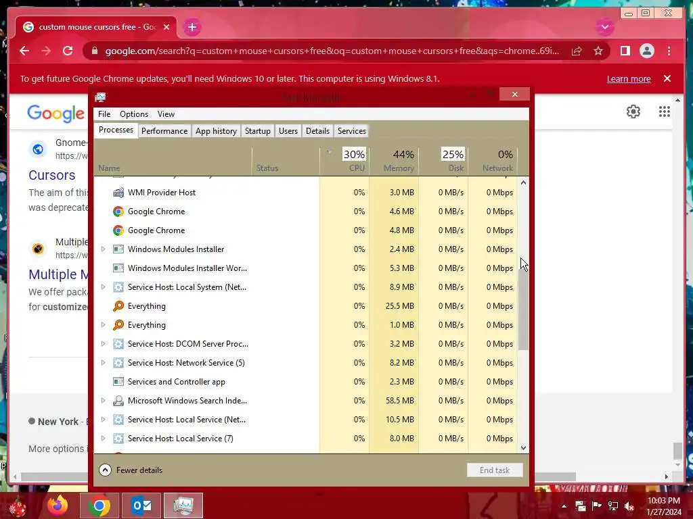Viewport: 693px width, 519px height.
Task: Open the Chrome tab search dropdown
Action: [x=604, y=27]
